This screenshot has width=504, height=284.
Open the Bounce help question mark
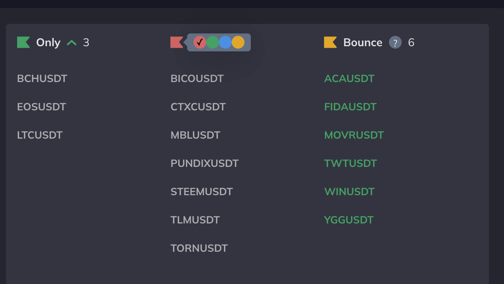click(395, 43)
